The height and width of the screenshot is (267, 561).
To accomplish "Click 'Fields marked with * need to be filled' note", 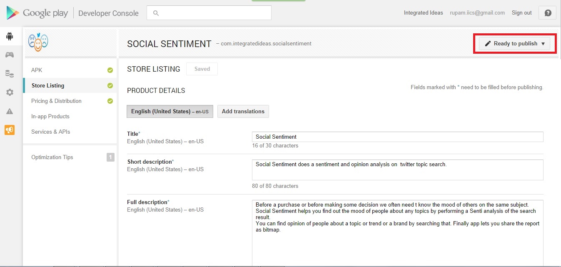I will tap(477, 87).
